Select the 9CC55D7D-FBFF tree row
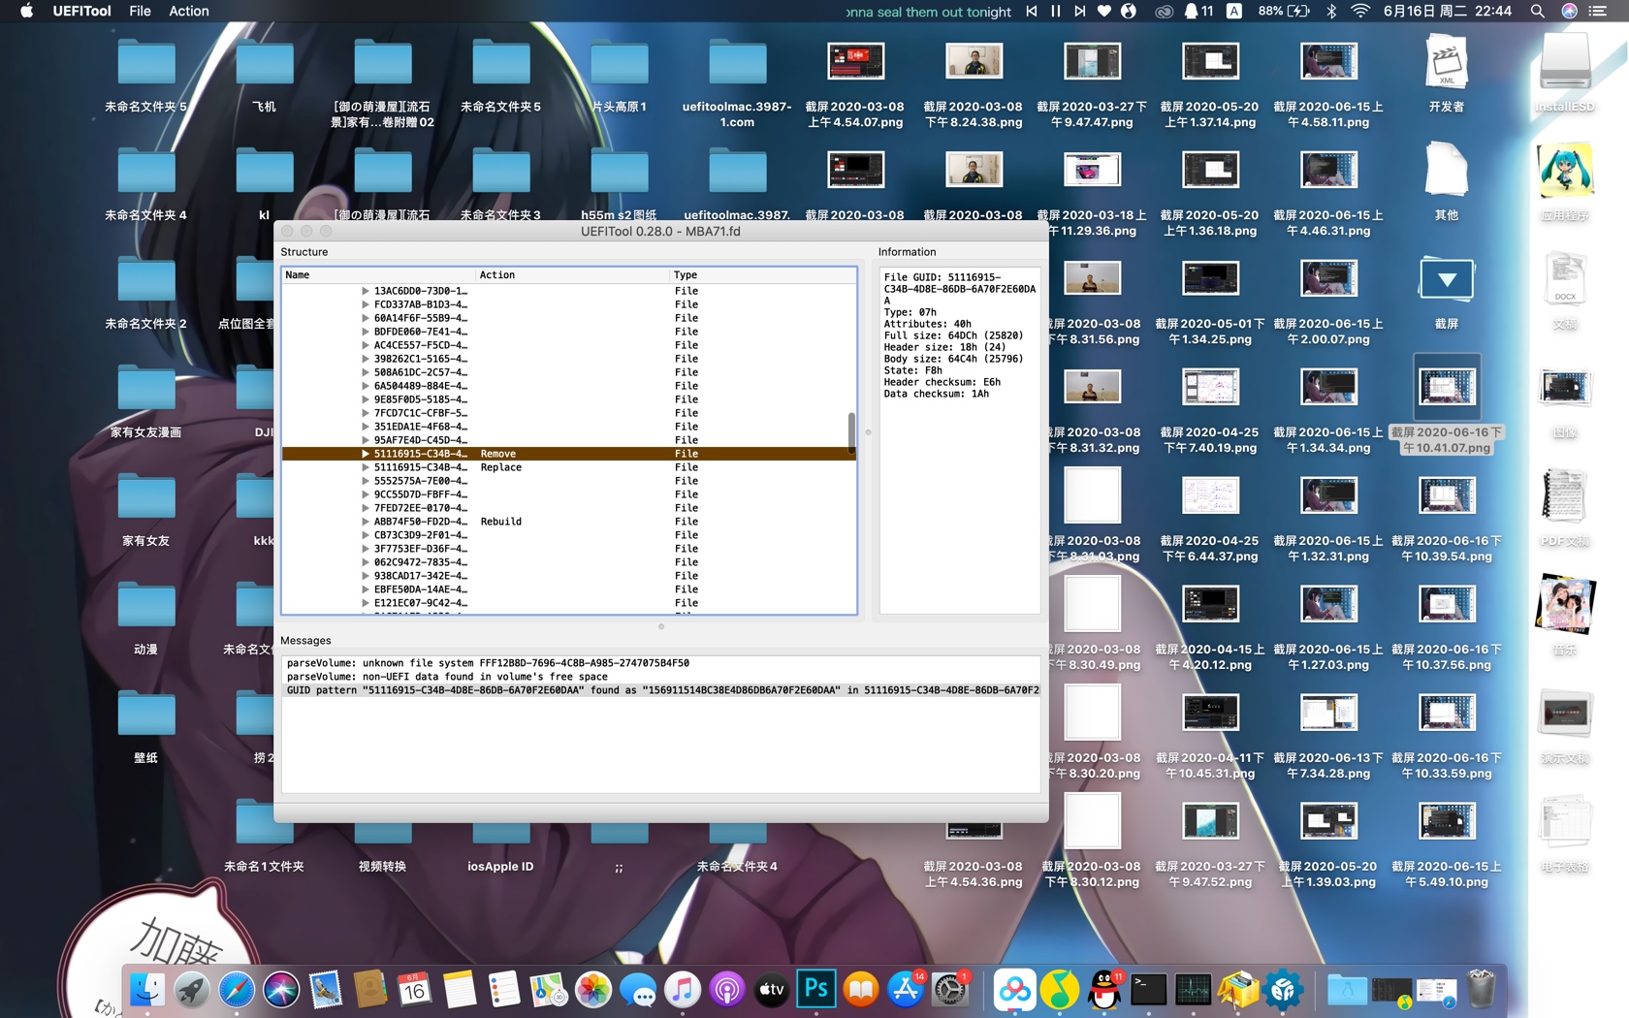This screenshot has width=1629, height=1018. tap(569, 494)
